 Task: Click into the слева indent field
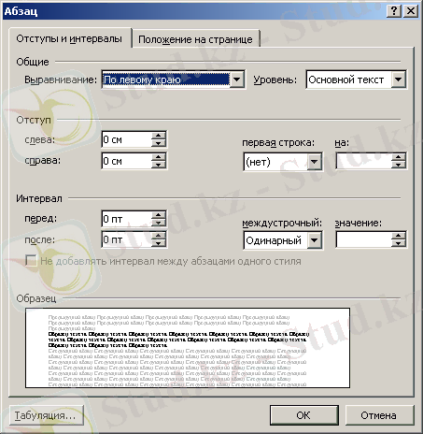[127, 139]
